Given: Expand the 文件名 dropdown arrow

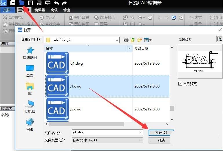Looking at the screenshot, I should [x=140, y=132].
